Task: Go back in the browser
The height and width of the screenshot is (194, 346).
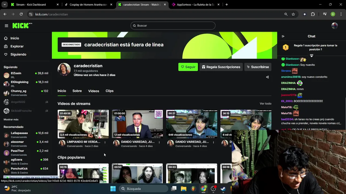Action: click(x=5, y=14)
